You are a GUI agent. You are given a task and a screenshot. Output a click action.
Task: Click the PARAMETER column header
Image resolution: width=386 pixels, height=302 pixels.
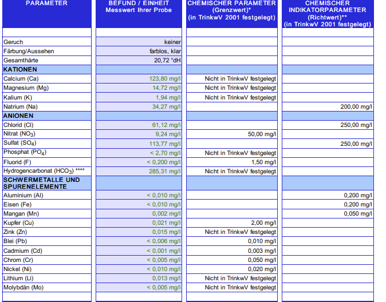point(46,3)
